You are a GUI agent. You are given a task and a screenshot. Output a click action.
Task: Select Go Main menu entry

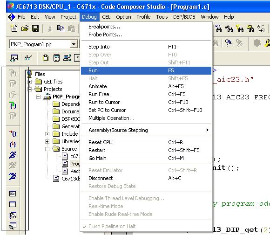146,158
